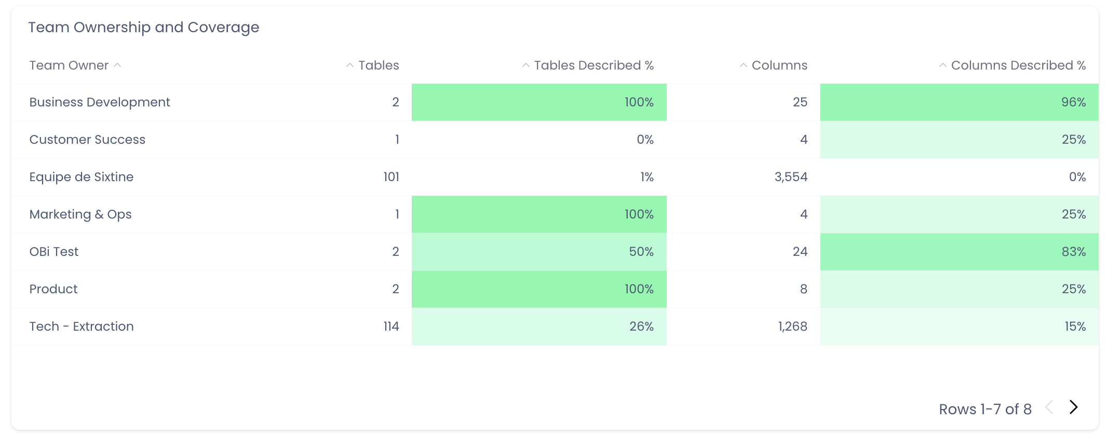
Task: Click the Product team name
Action: tap(53, 289)
